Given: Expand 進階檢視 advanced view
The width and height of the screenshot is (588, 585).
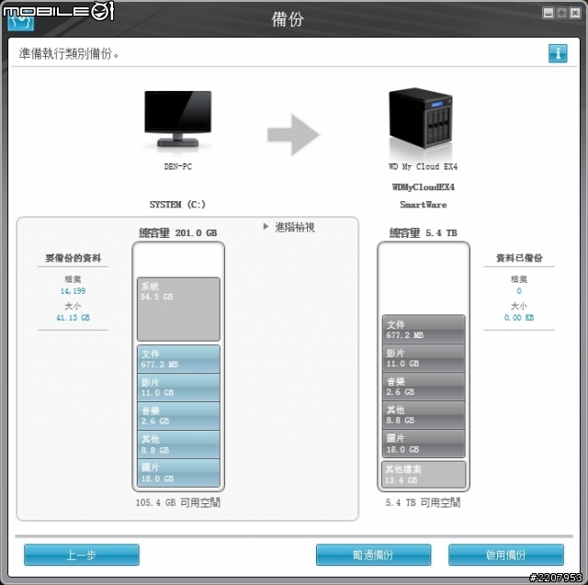Looking at the screenshot, I should tap(289, 227).
